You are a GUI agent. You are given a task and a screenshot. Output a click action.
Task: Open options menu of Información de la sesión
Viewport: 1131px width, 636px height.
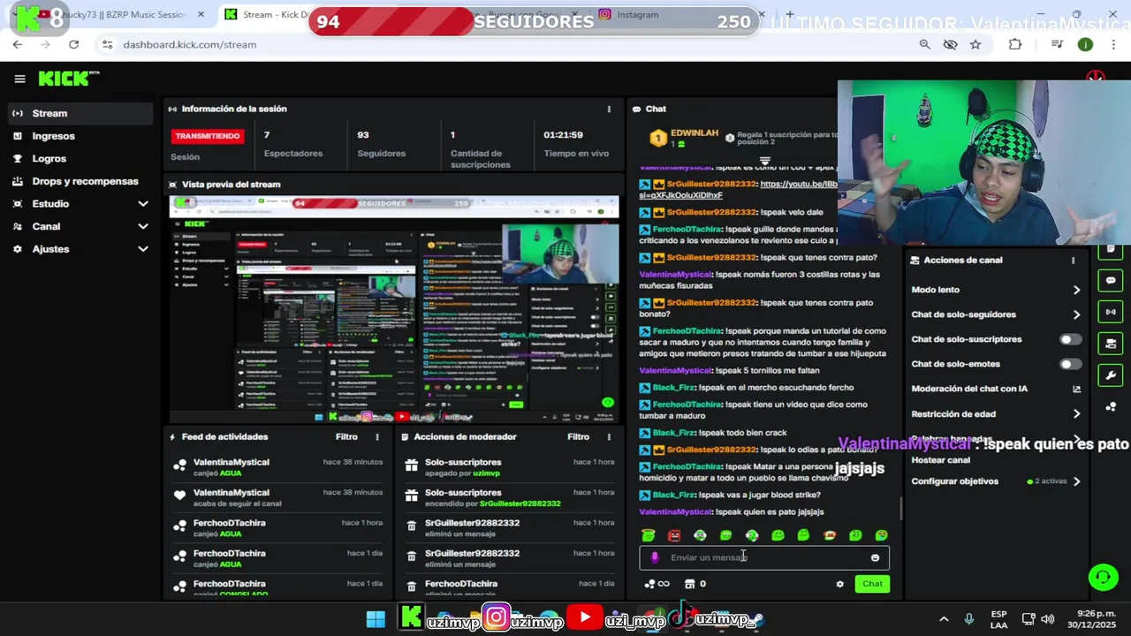point(608,109)
